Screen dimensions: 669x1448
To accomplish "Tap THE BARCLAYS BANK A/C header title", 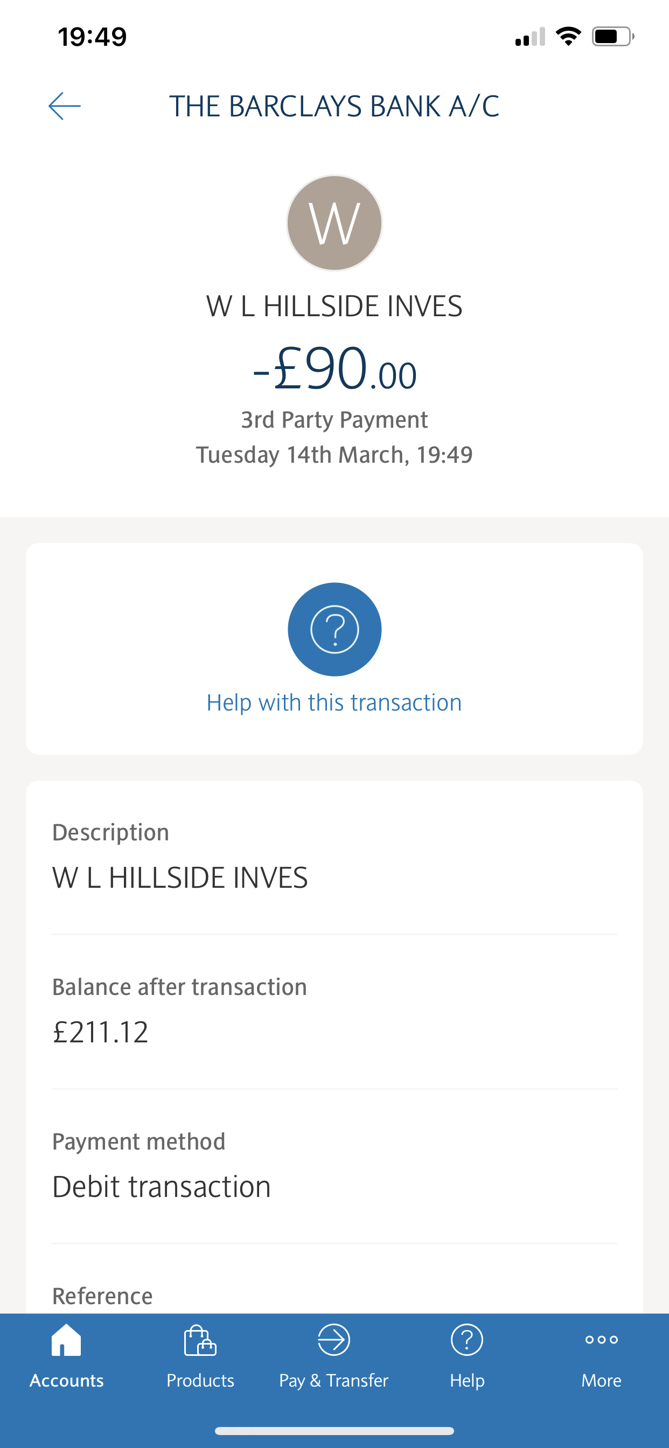I will (334, 106).
